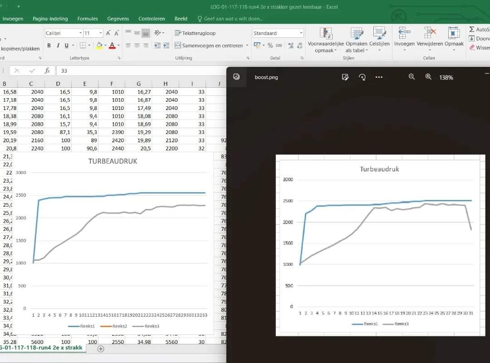Align cell content to the top
Image resolution: width=490 pixels, height=363 pixels.
(x=128, y=33)
